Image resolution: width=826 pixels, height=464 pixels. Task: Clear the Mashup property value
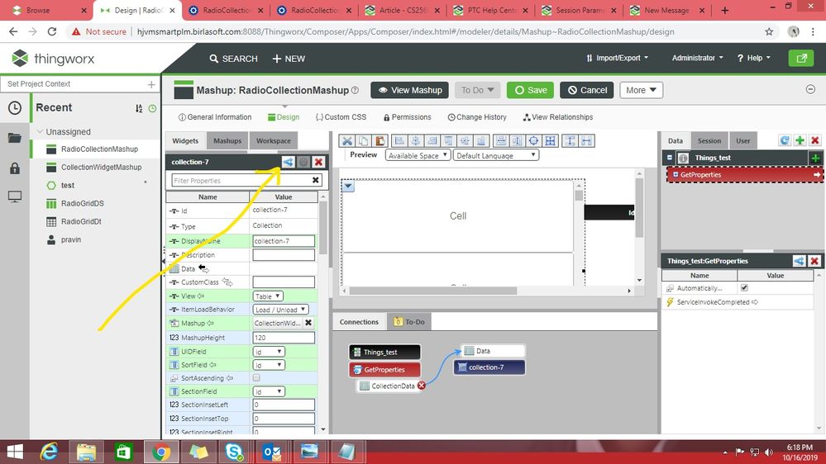click(x=308, y=323)
